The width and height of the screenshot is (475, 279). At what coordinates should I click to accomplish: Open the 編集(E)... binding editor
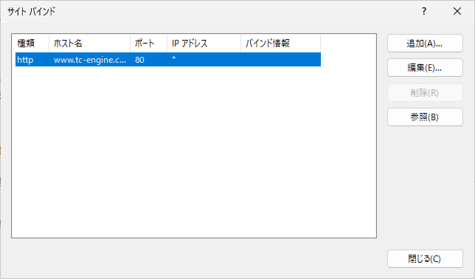click(425, 68)
